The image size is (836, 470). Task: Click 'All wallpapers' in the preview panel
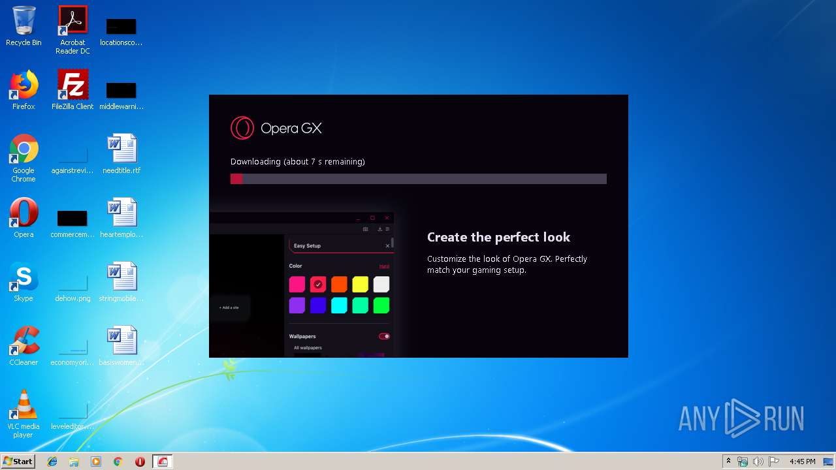[x=308, y=348]
